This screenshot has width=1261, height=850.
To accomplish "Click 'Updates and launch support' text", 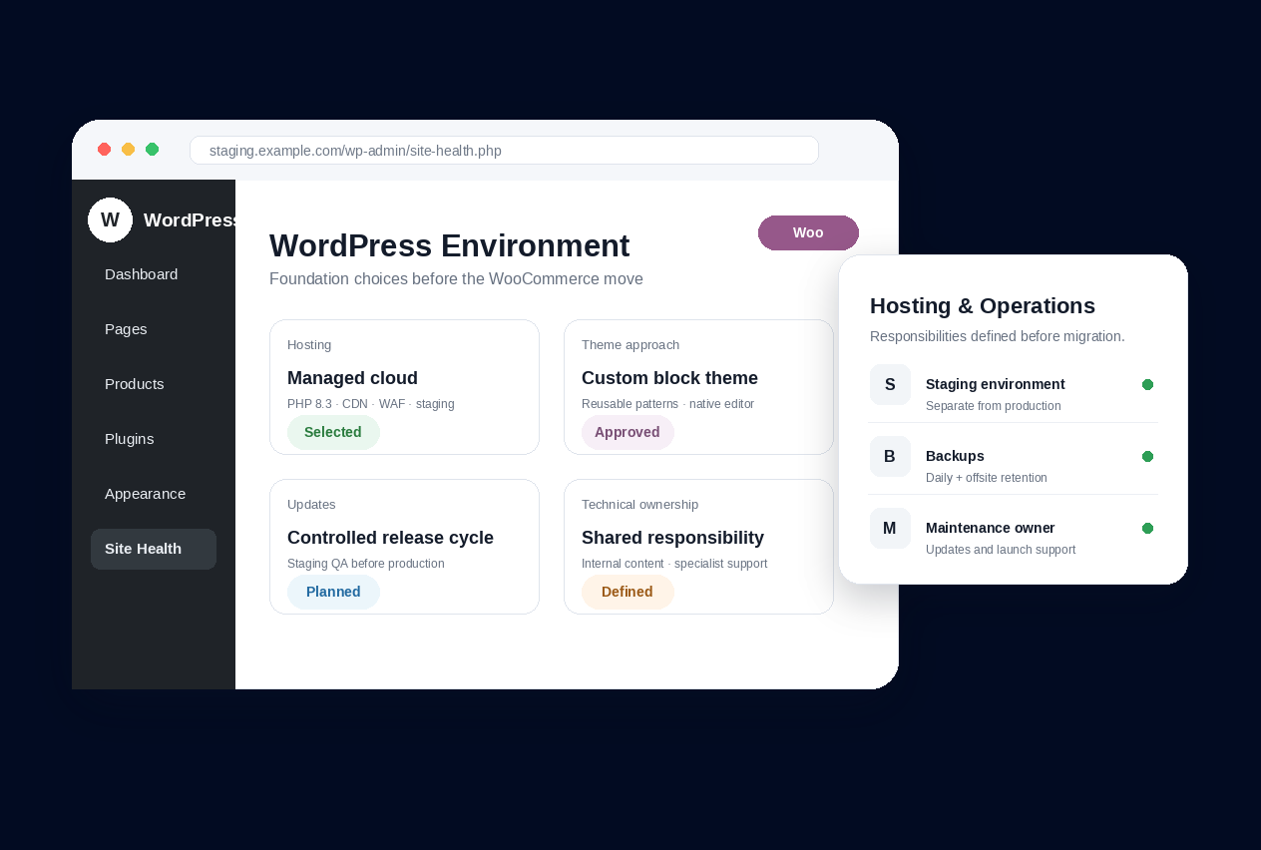I will [1000, 550].
